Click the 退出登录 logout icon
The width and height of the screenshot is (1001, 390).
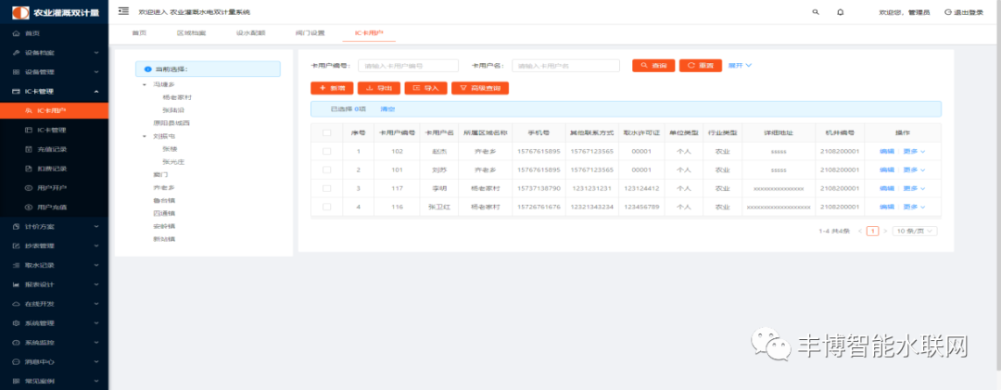tap(947, 12)
